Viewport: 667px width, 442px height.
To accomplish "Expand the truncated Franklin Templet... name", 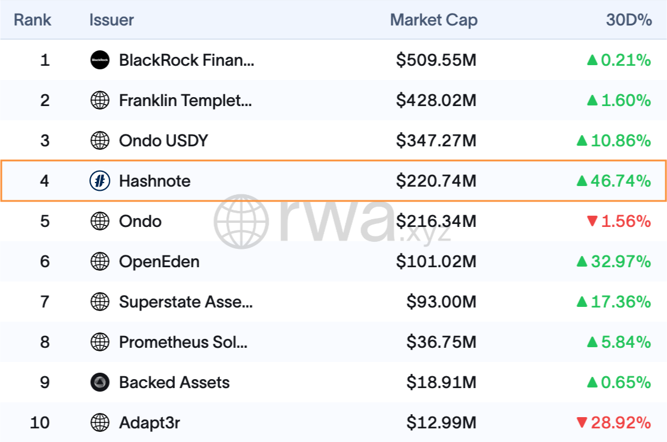I will click(185, 100).
